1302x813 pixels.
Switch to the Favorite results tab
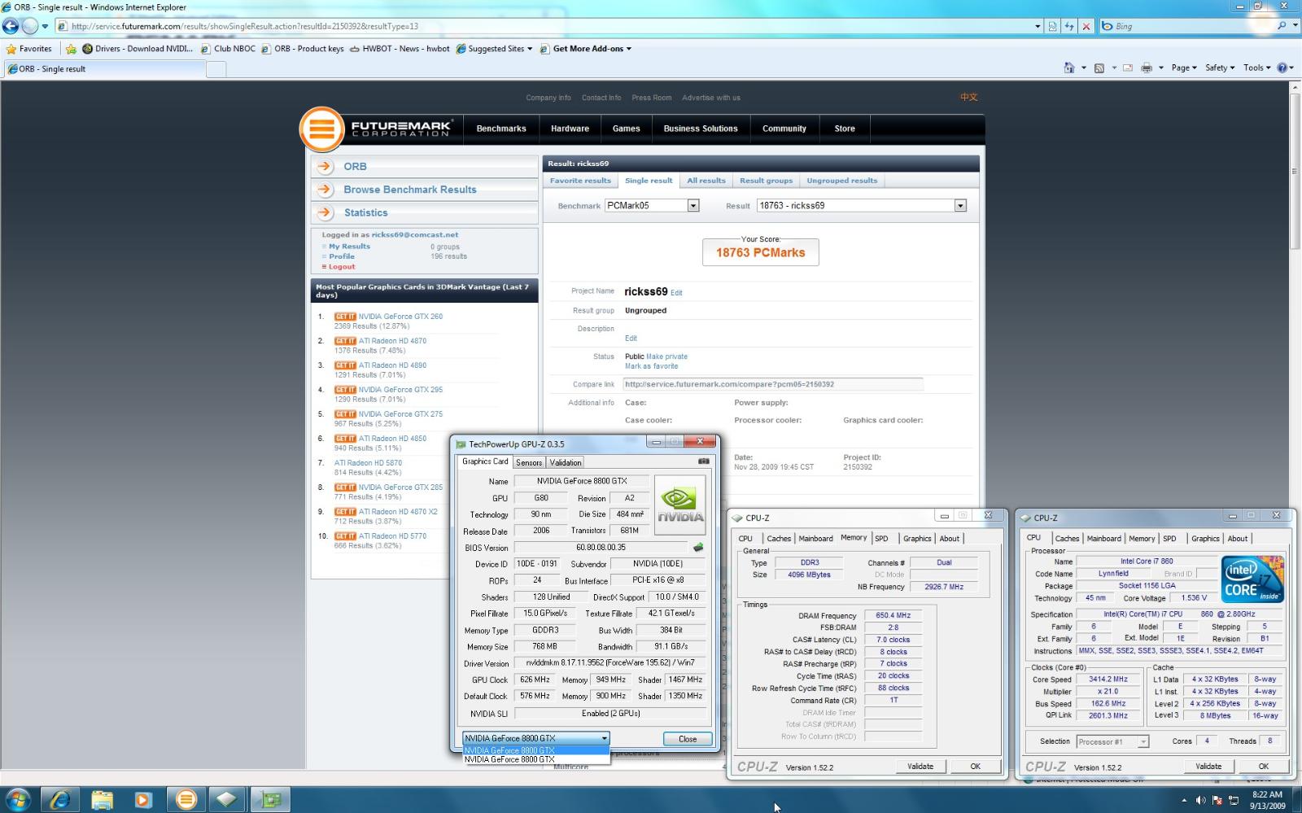click(580, 181)
